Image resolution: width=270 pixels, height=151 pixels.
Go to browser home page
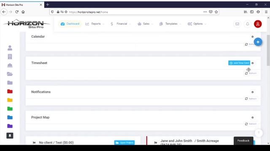(x=23, y=12)
